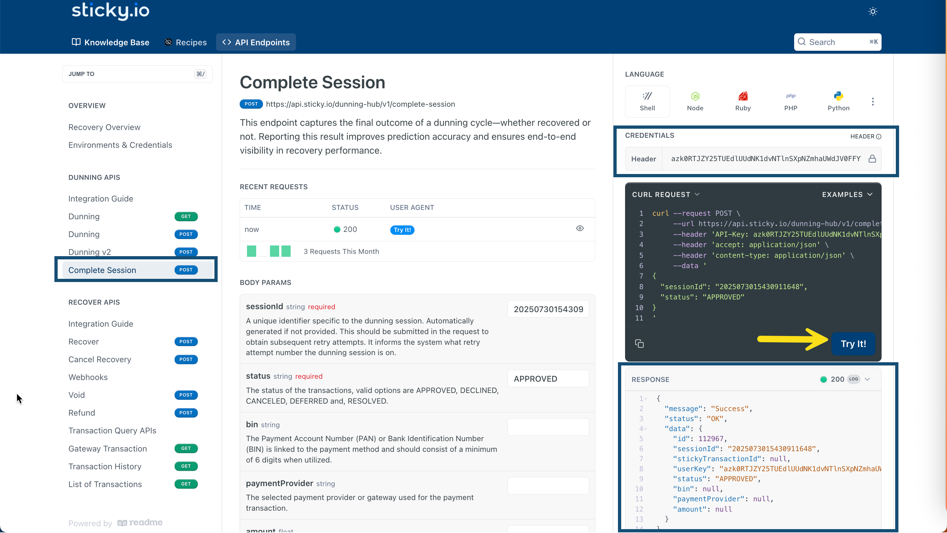Screen dimensions: 947x533
Task: Toggle the light/dark theme sun icon
Action: tap(873, 12)
